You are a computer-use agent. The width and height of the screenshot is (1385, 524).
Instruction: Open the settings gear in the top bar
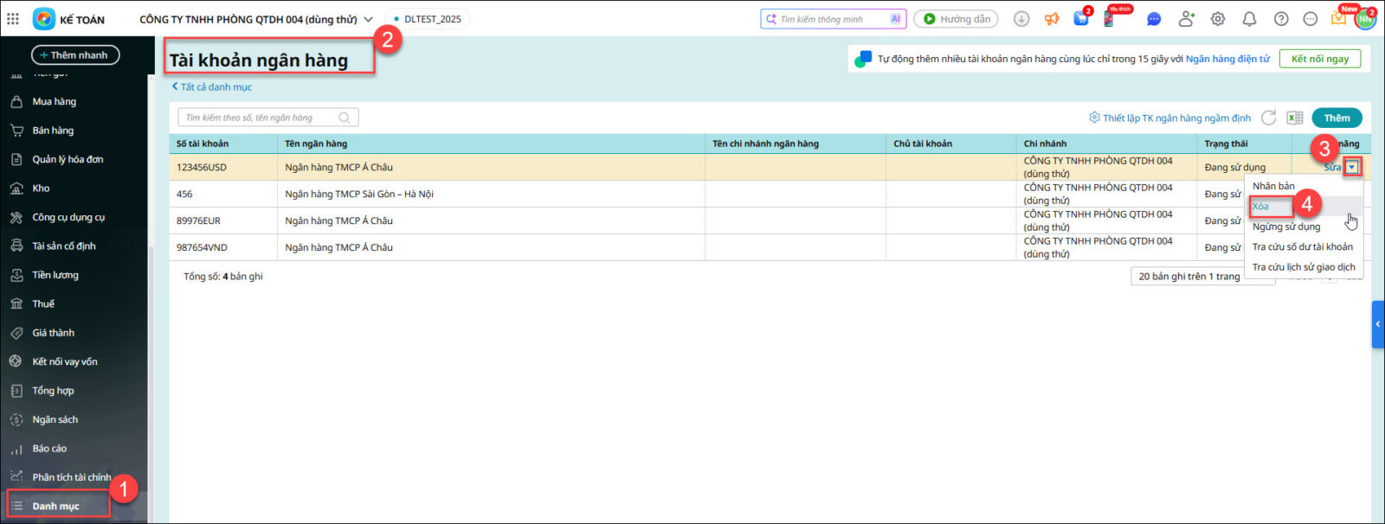pyautogui.click(x=1218, y=19)
